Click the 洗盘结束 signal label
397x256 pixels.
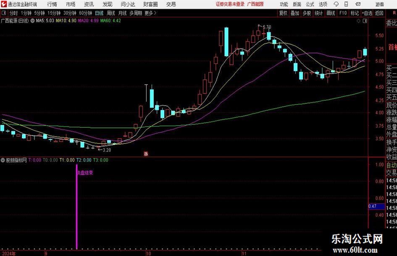[x=85, y=173]
